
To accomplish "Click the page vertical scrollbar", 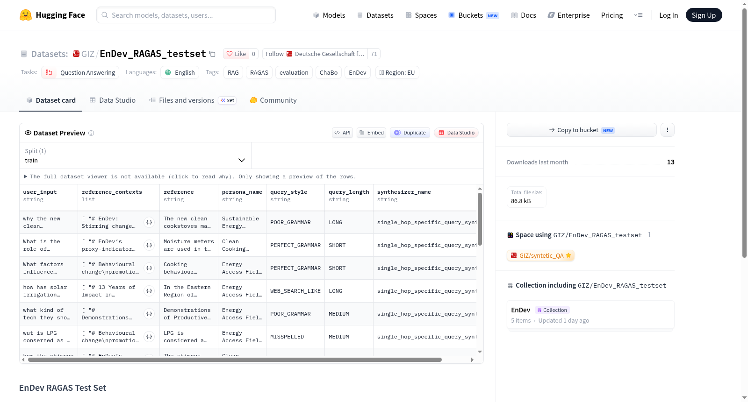I will pos(744,133).
